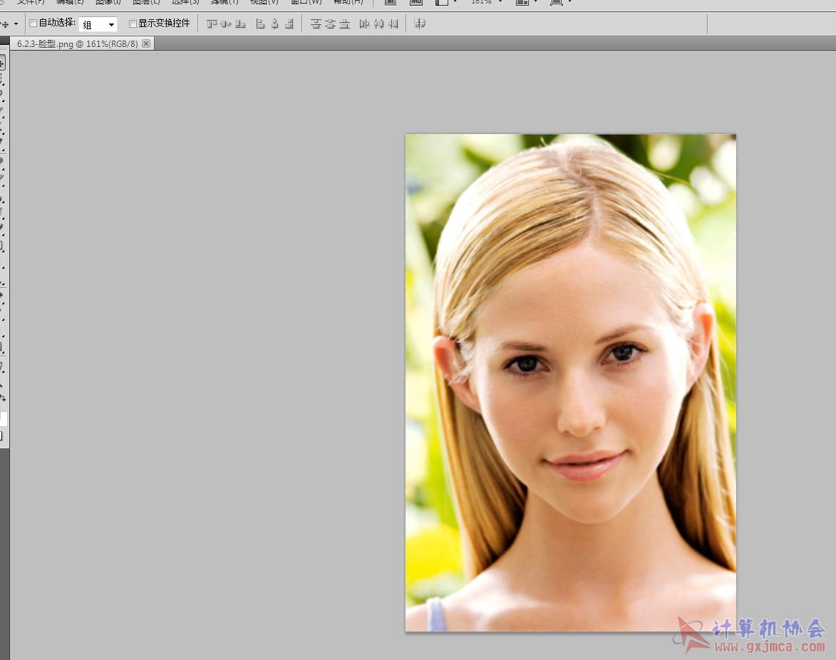Distribute top edges of layers

(316, 24)
